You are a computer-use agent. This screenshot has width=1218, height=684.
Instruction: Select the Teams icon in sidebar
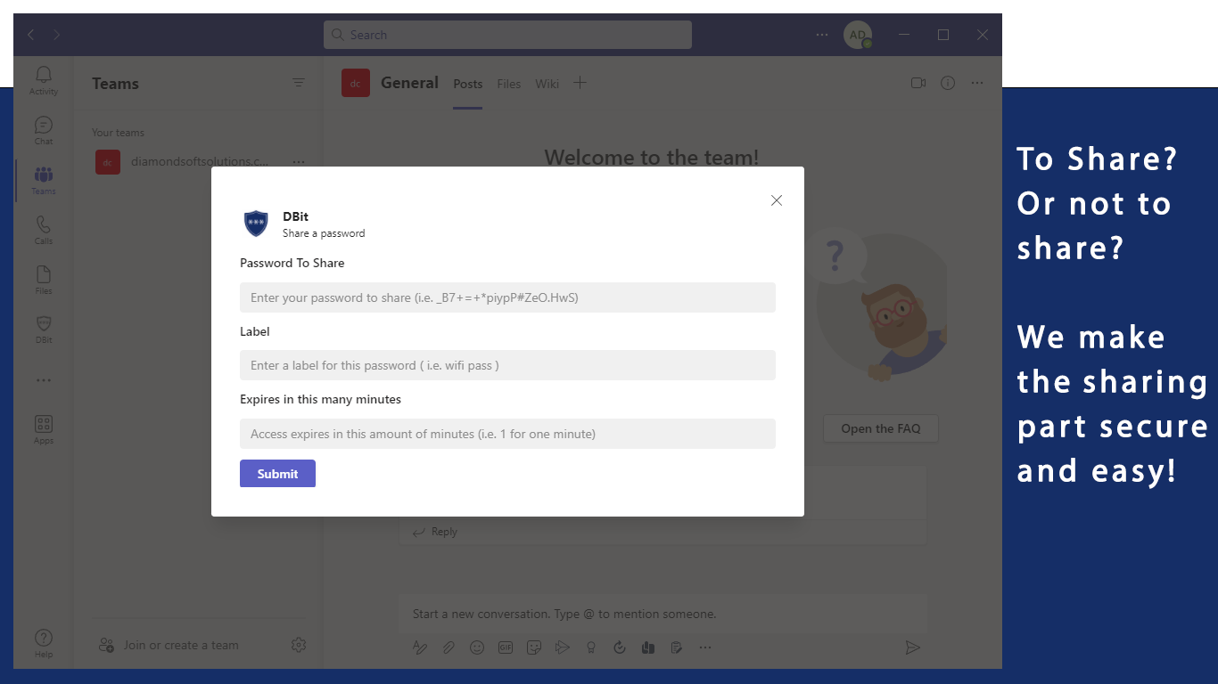(43, 180)
